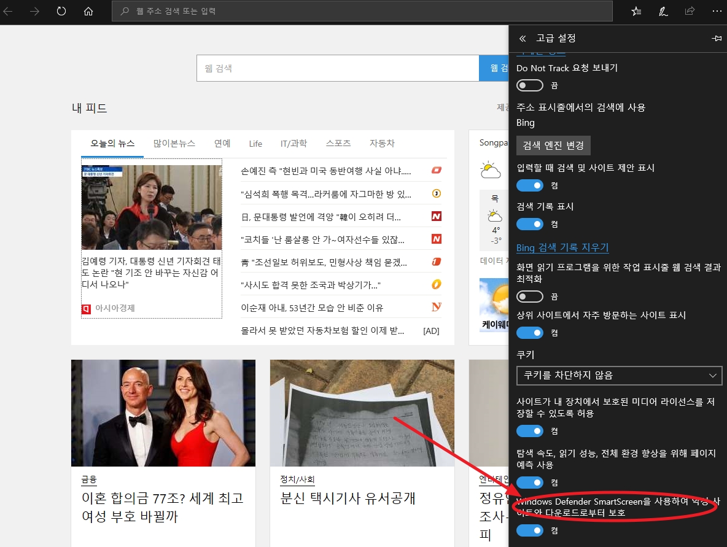
Task: Turn off 검색 기록 표시 toggle
Action: click(x=530, y=224)
